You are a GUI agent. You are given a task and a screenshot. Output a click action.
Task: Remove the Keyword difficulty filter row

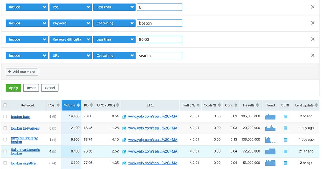(x=313, y=39)
